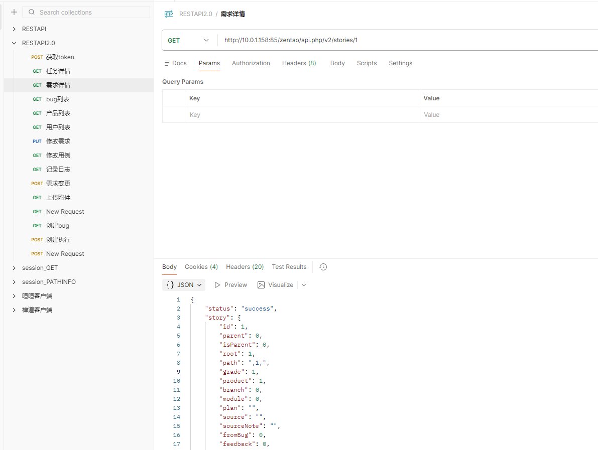Image resolution: width=598 pixels, height=450 pixels.
Task: Open the POST New Request item
Action: [x=79, y=254]
